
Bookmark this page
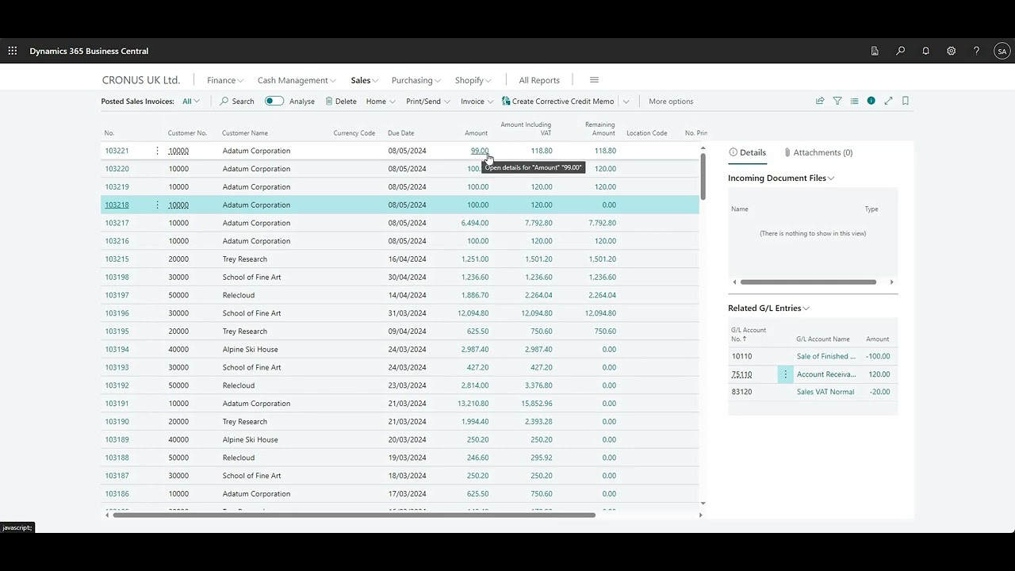pos(906,101)
